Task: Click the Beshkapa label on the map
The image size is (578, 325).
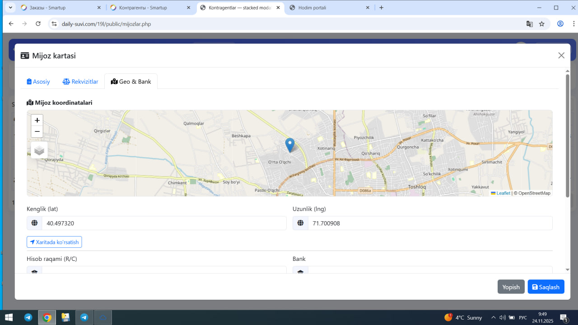Action: (x=241, y=135)
